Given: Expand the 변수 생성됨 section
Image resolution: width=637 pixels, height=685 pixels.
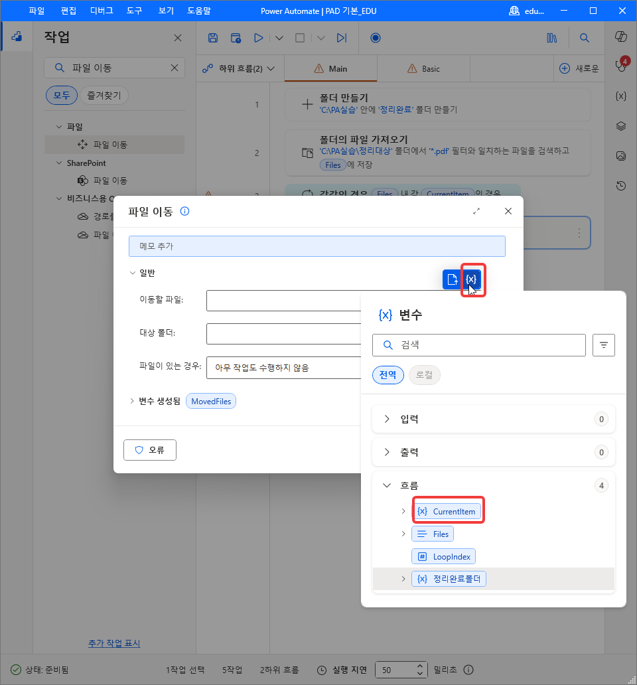Looking at the screenshot, I should [132, 401].
